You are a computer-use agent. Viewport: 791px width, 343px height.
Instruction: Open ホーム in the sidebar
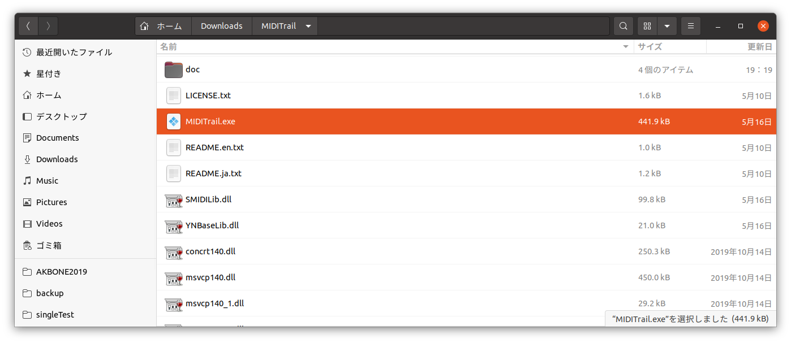pos(85,95)
